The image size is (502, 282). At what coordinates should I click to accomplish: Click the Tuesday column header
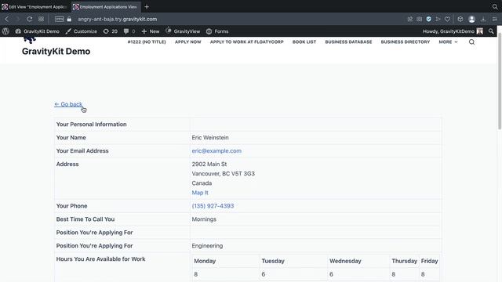(x=273, y=261)
